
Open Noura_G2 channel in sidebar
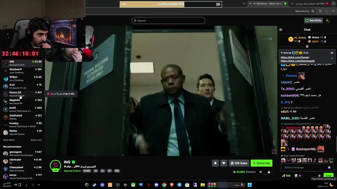22,94
